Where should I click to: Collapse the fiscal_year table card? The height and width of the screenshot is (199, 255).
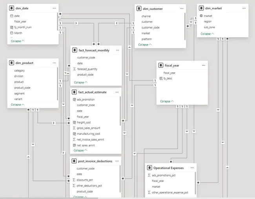pos(167,101)
